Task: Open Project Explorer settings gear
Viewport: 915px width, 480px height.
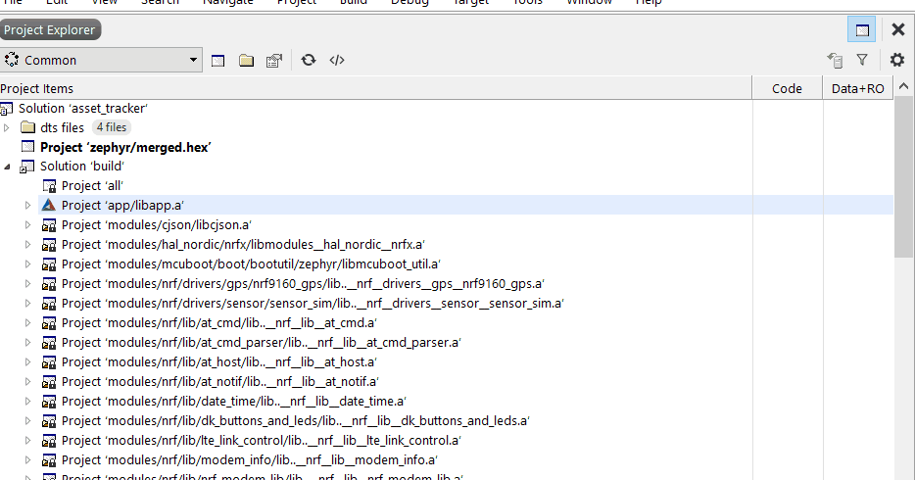Action: click(896, 60)
